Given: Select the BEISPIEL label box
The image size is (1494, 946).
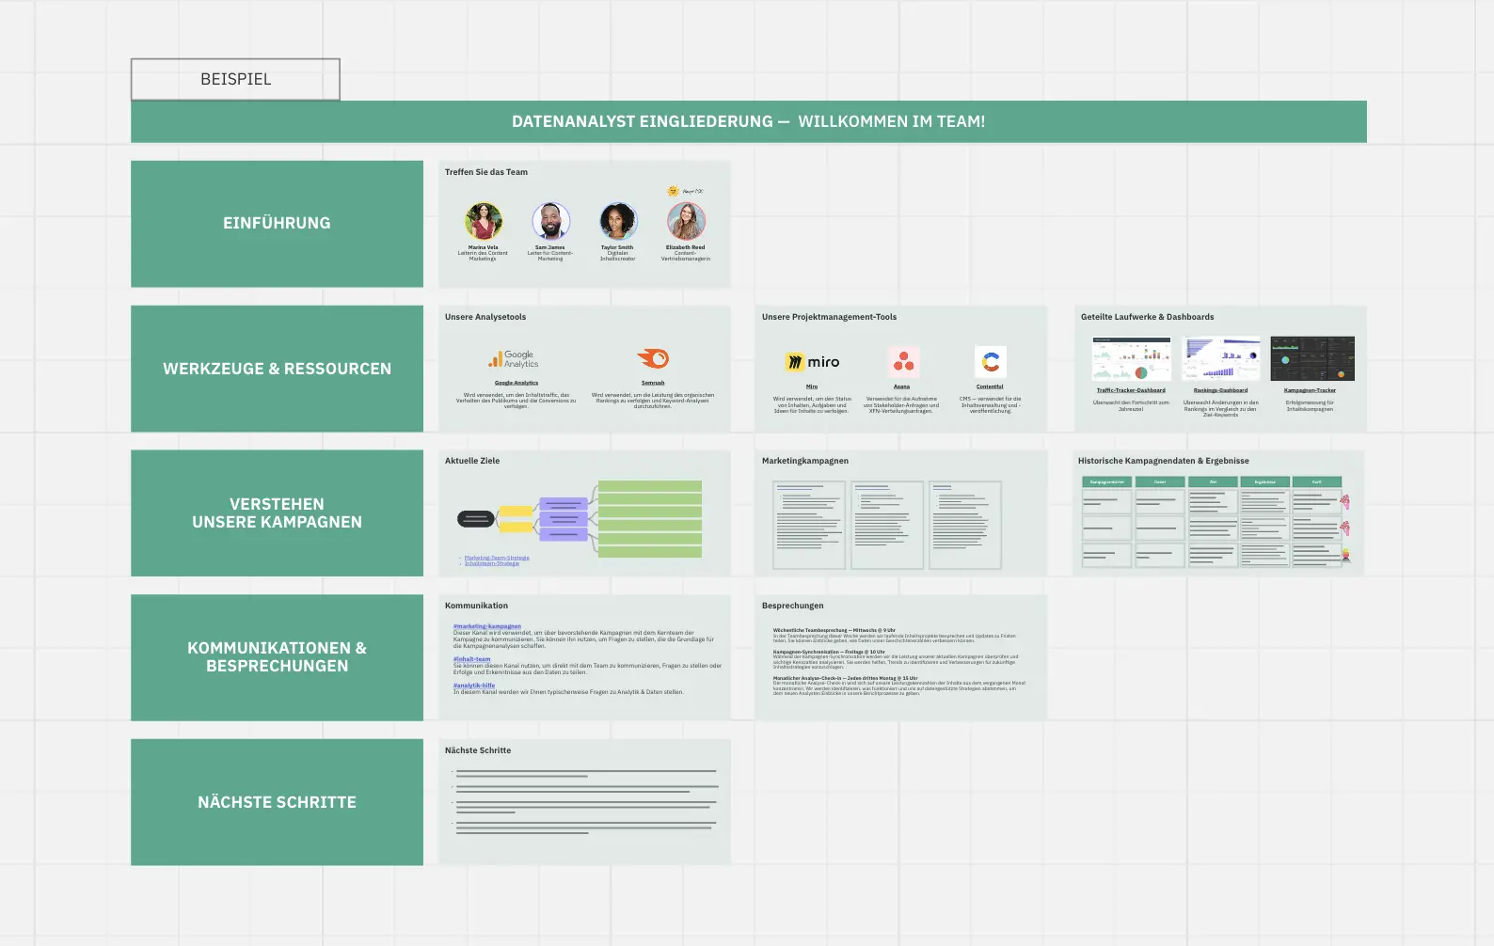Looking at the screenshot, I should point(235,80).
